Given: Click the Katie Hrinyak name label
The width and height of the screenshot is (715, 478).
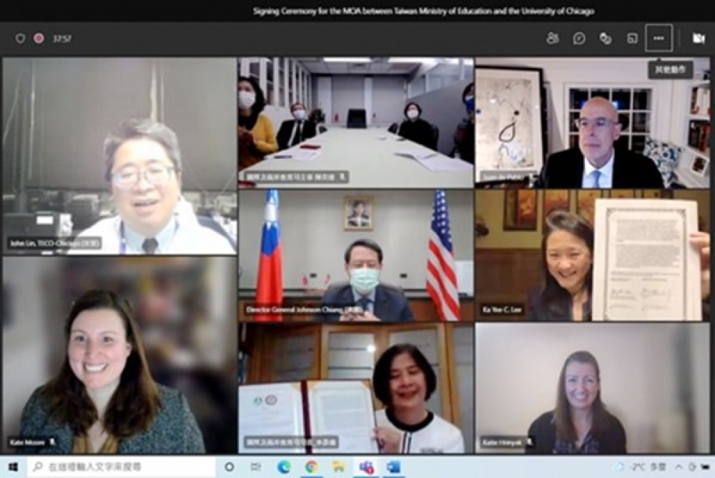Looking at the screenshot, I should [x=506, y=442].
